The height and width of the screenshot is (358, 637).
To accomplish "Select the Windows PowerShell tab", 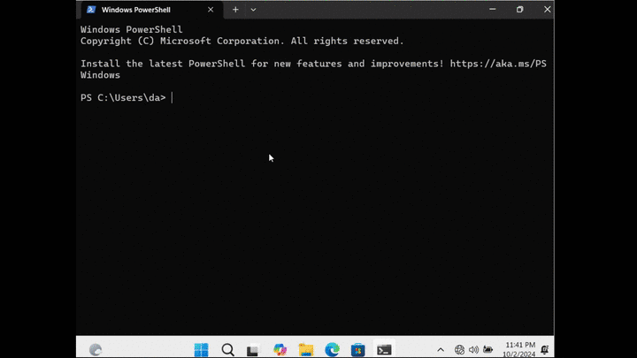I will pyautogui.click(x=151, y=10).
